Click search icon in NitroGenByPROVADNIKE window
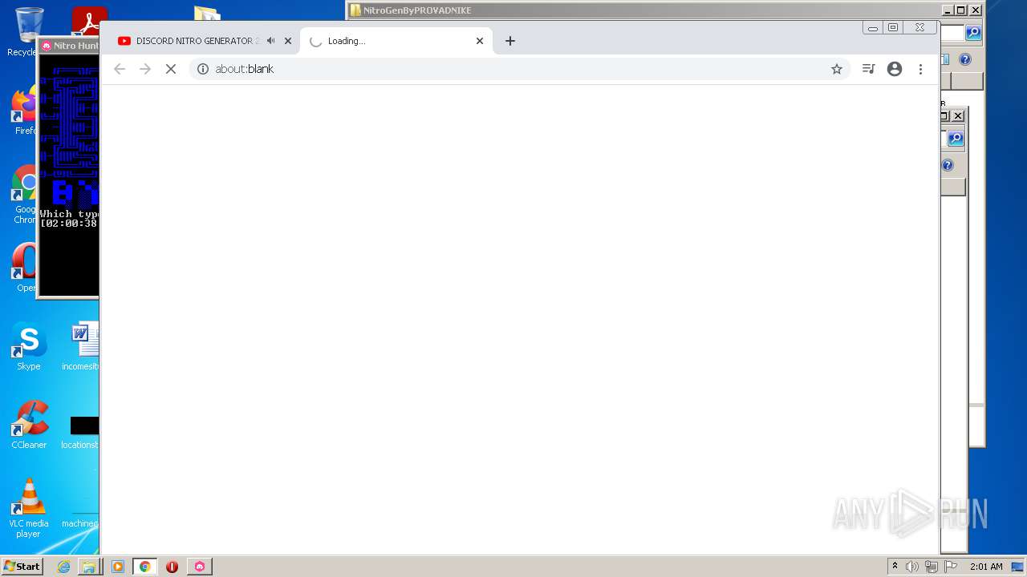The width and height of the screenshot is (1027, 577). 973,33
